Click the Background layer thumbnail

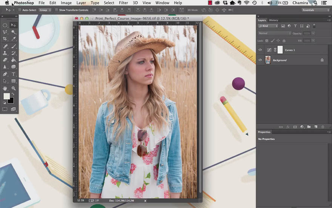(x=268, y=60)
